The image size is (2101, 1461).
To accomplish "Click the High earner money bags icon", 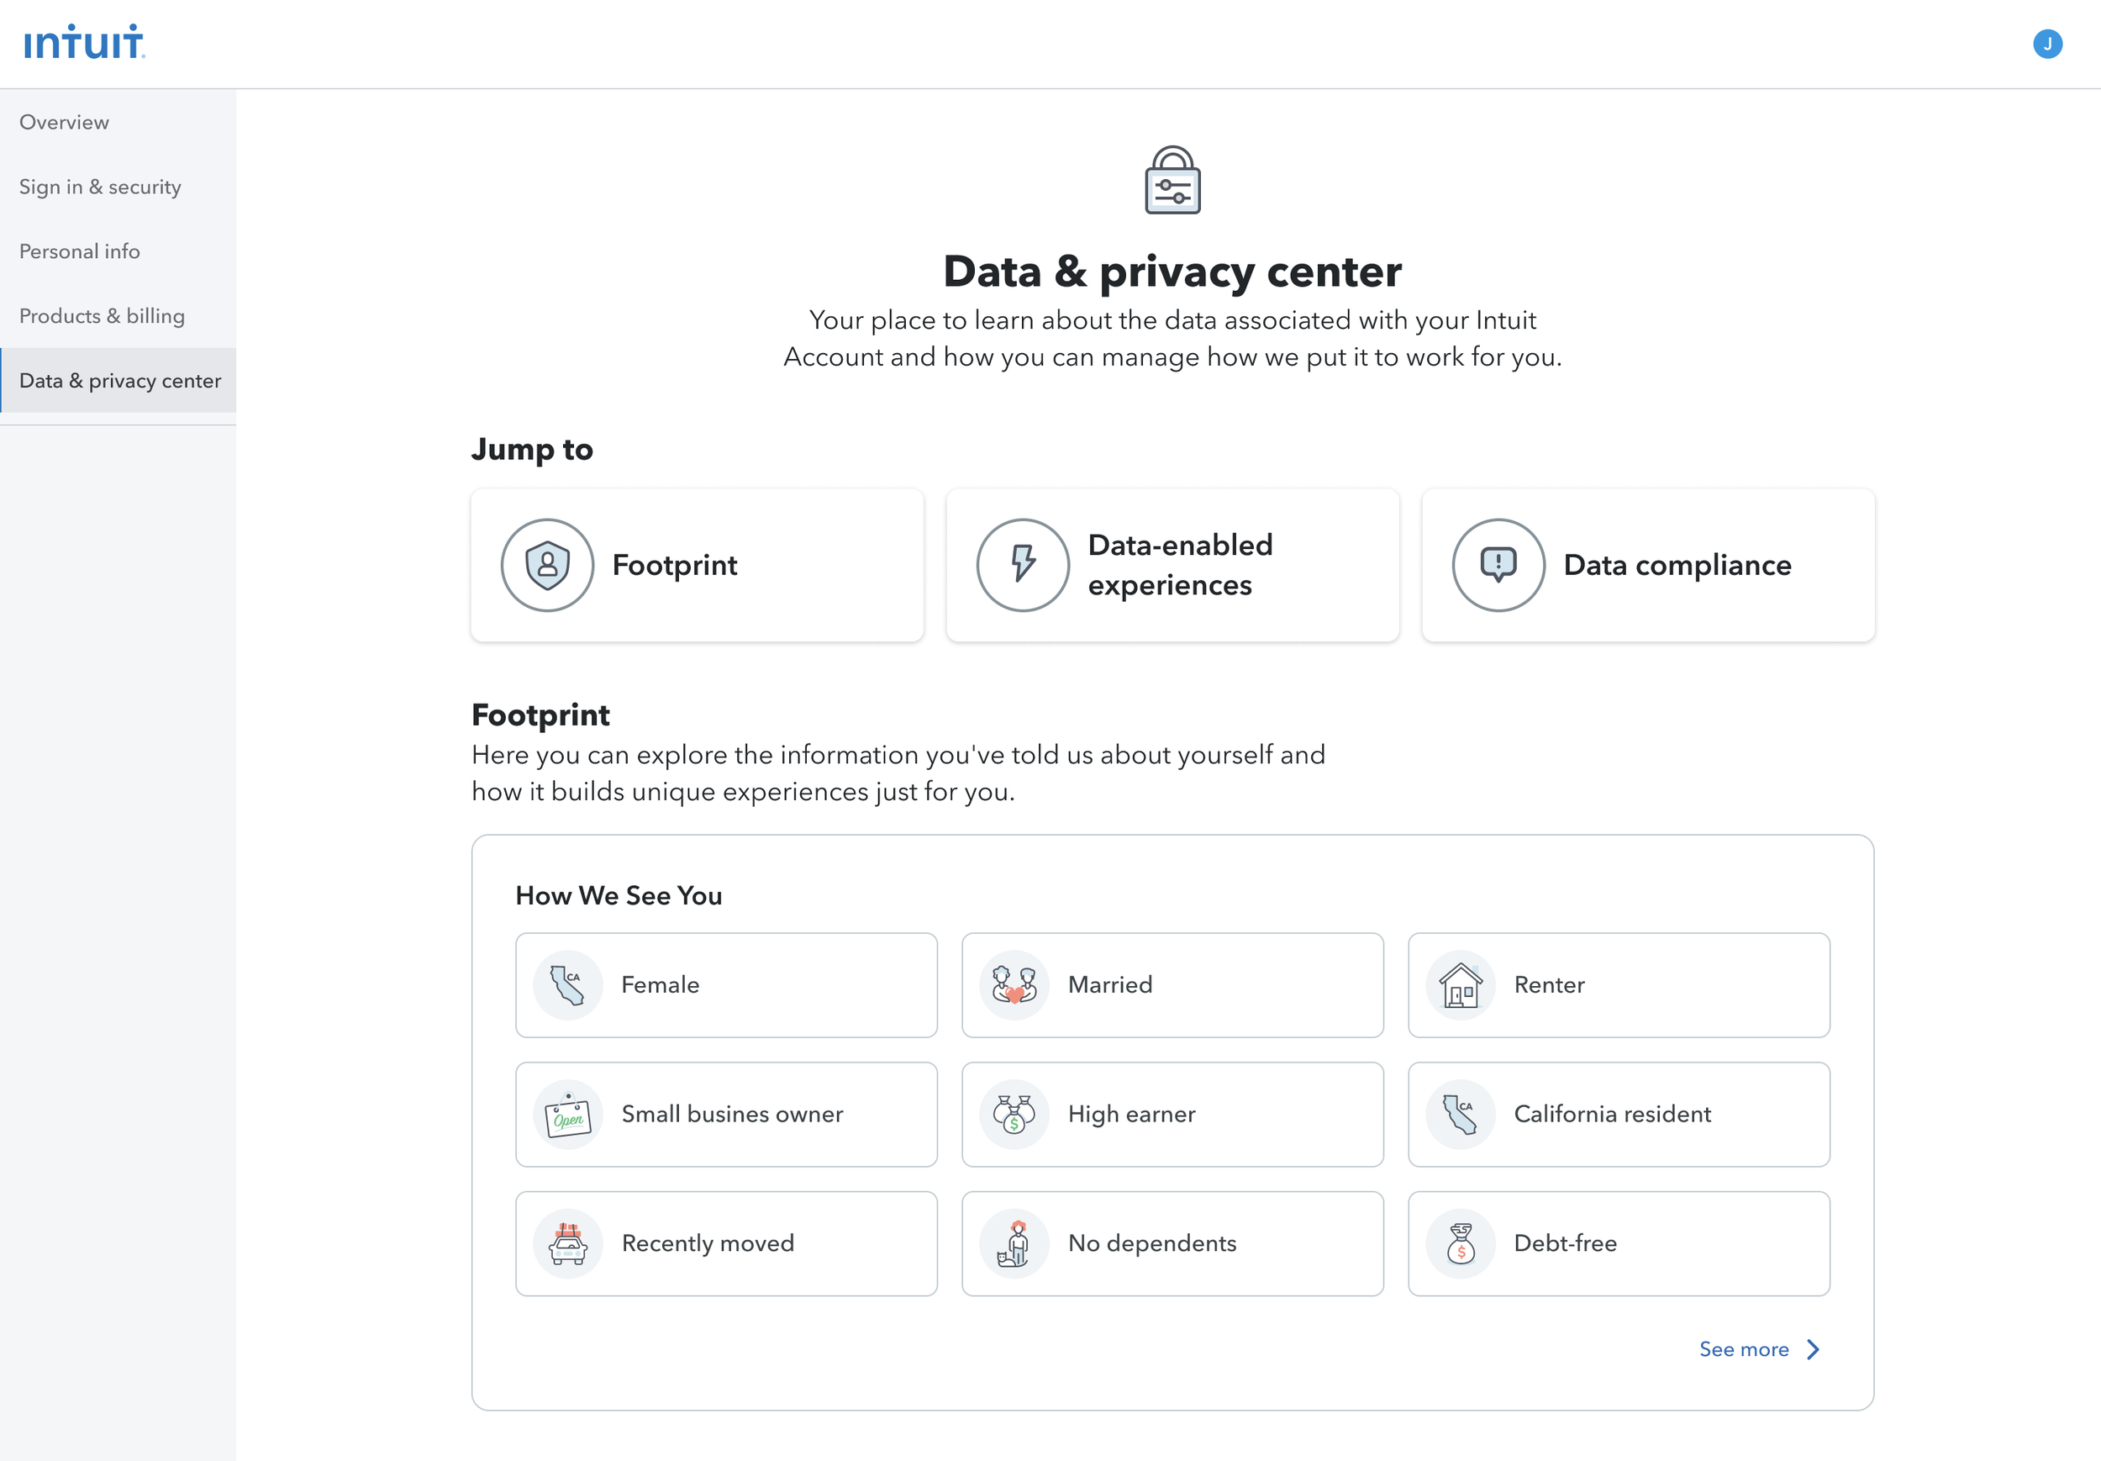I will 1014,1114.
